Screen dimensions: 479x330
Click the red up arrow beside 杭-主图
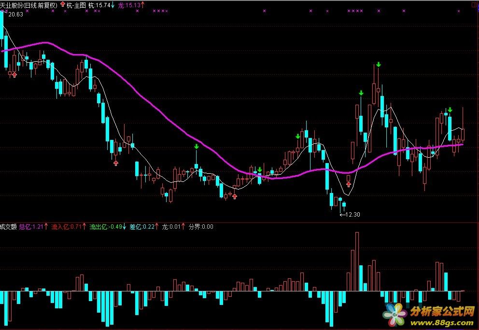pyautogui.click(x=63, y=4)
